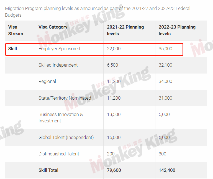Viewport: 213px width, 179px height.
Task: Select the Distinguished Talent category cell
Action: (59, 154)
